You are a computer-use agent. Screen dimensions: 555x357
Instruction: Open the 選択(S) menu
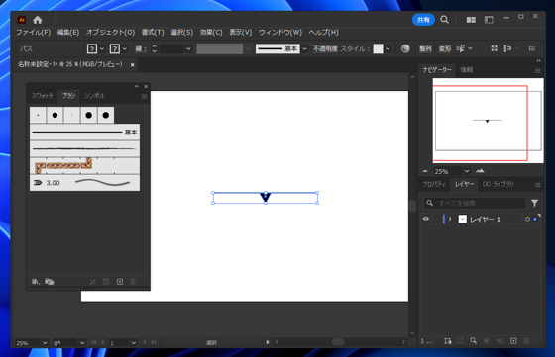coord(182,32)
